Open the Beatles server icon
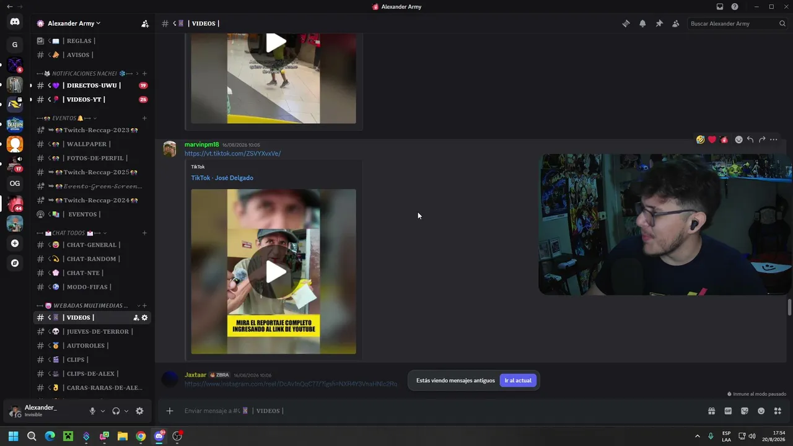Image resolution: width=793 pixels, height=446 pixels. pos(15,124)
